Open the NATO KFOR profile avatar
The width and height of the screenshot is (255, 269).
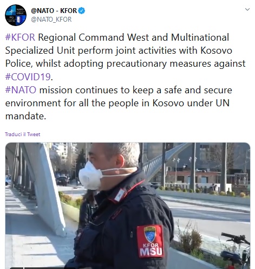[16, 15]
